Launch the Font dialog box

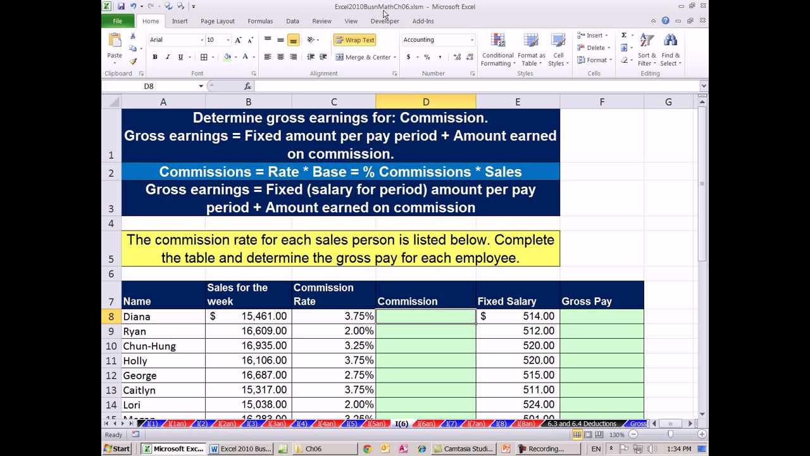point(254,73)
